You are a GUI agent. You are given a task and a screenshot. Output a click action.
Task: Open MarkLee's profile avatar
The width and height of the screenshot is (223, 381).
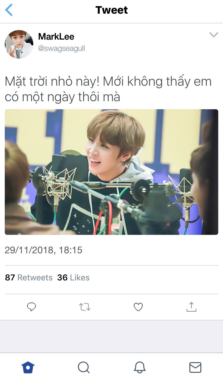(19, 44)
